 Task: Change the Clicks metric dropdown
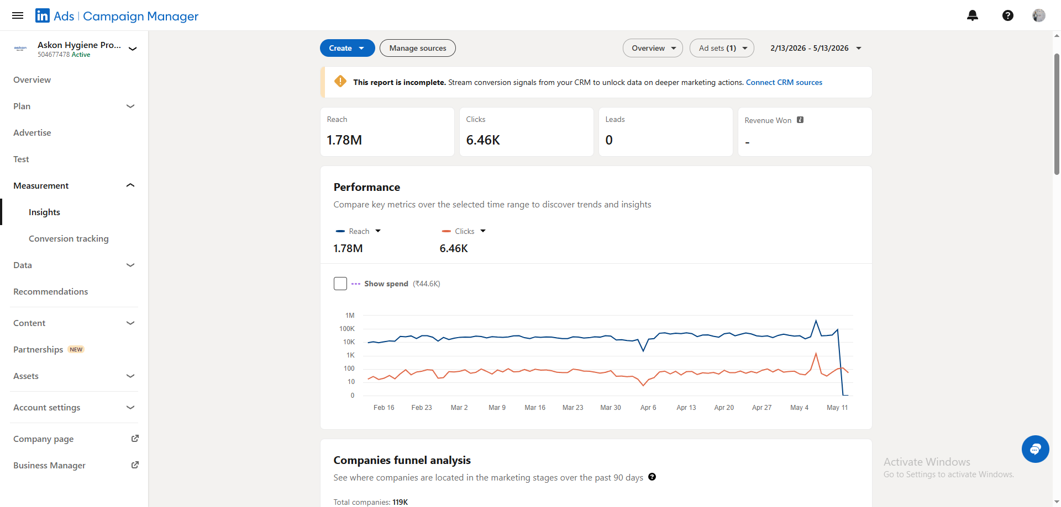[483, 231]
